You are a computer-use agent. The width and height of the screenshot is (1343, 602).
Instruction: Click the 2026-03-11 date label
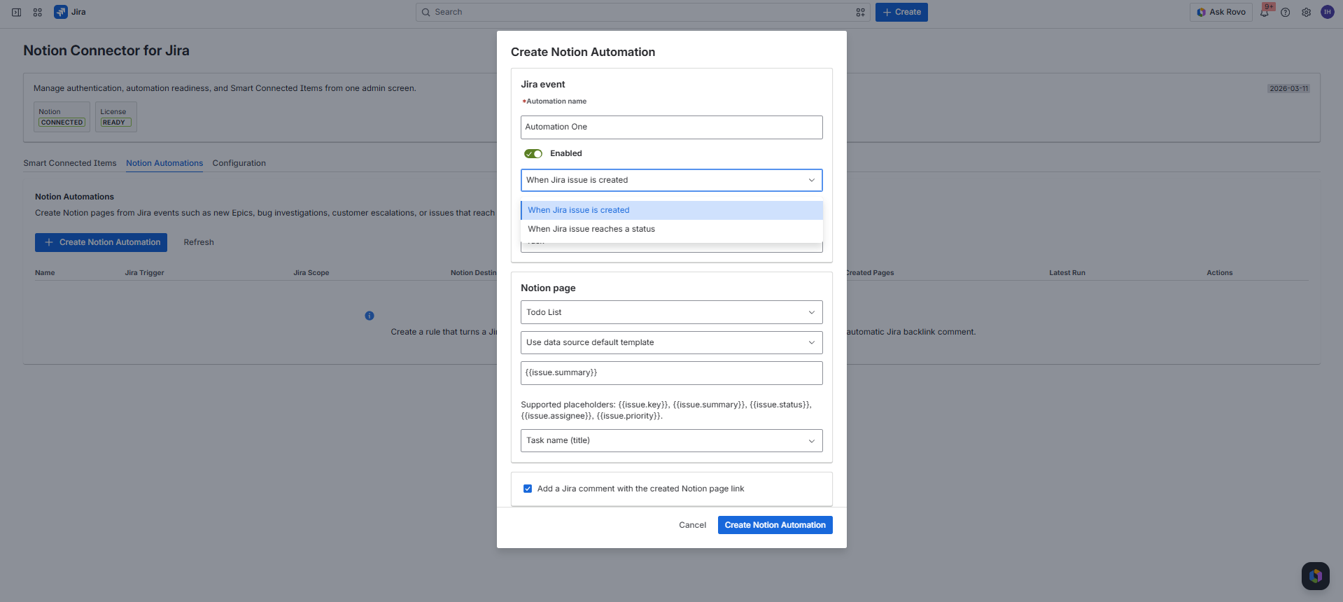[1289, 89]
